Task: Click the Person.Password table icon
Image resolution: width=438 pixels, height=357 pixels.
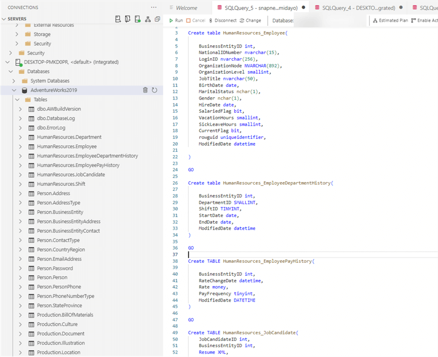Action: (x=31, y=269)
